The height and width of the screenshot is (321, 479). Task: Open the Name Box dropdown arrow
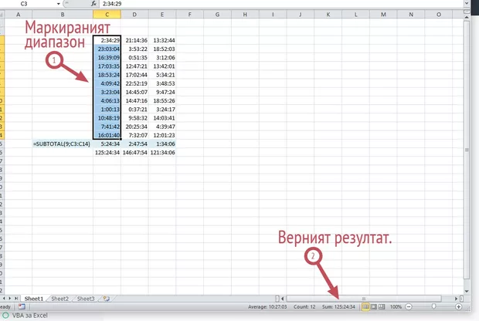(59, 4)
